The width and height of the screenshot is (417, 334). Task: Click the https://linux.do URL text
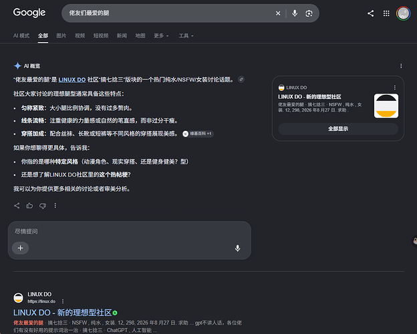(x=41, y=301)
